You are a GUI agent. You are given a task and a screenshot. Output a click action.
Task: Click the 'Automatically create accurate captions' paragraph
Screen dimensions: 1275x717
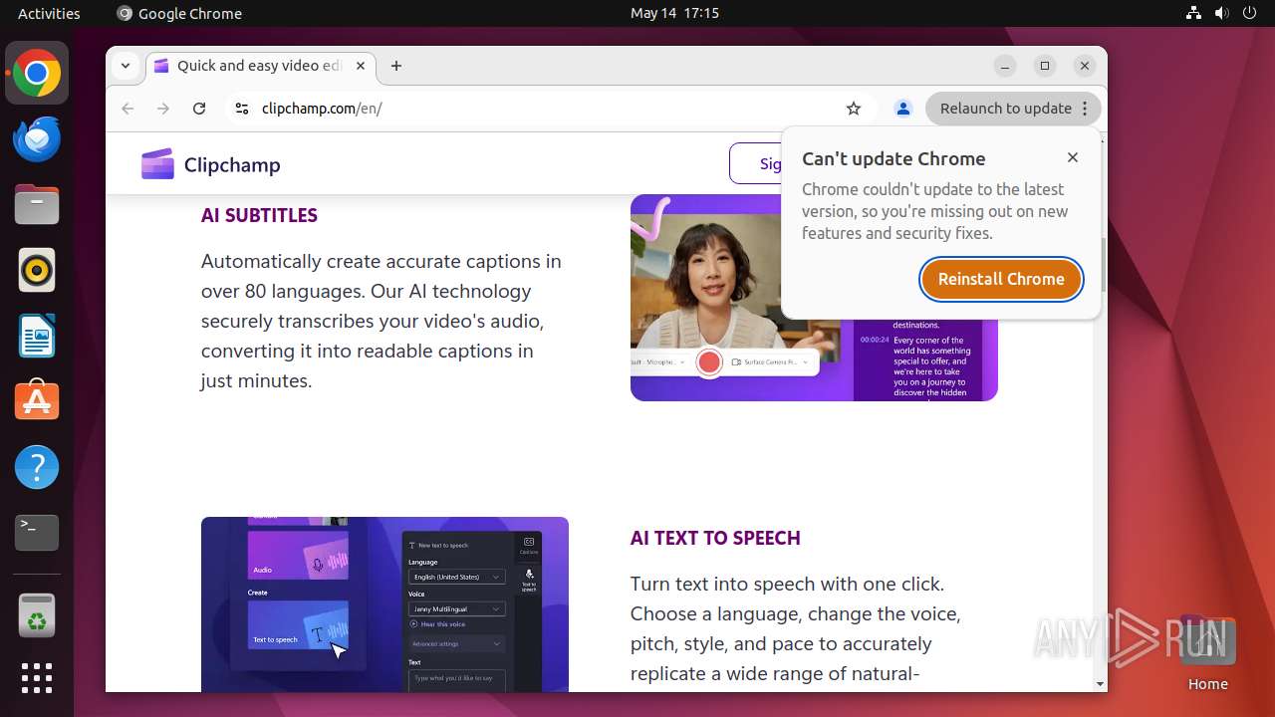(x=381, y=321)
